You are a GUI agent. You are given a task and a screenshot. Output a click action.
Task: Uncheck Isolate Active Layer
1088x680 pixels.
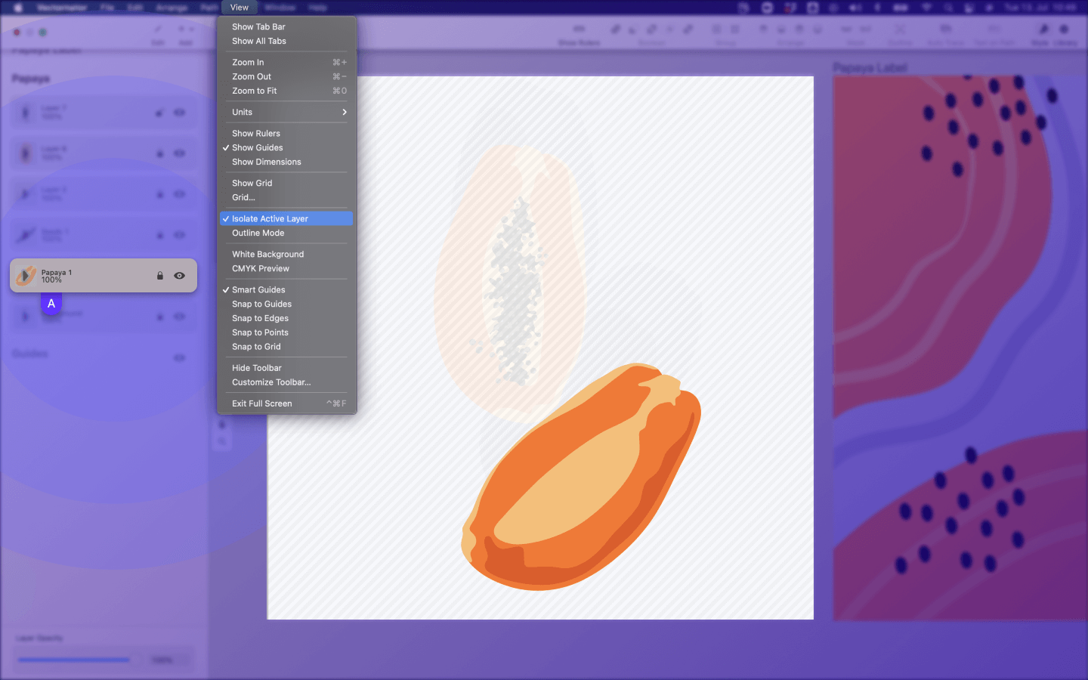tap(286, 218)
